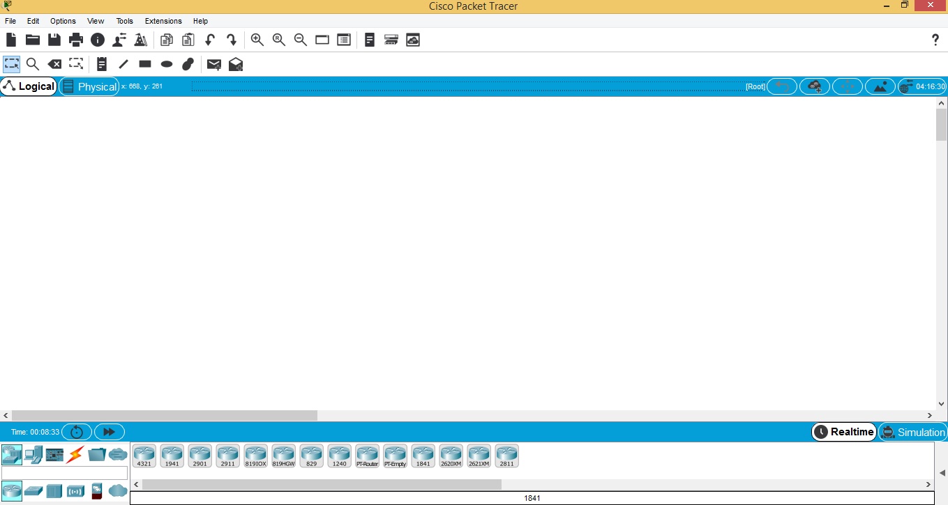Select the 2911 router device
Screen dimensions: 948x505
tap(227, 456)
